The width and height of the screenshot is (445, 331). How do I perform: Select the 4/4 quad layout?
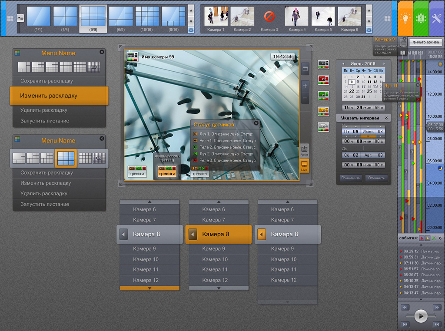[65, 17]
